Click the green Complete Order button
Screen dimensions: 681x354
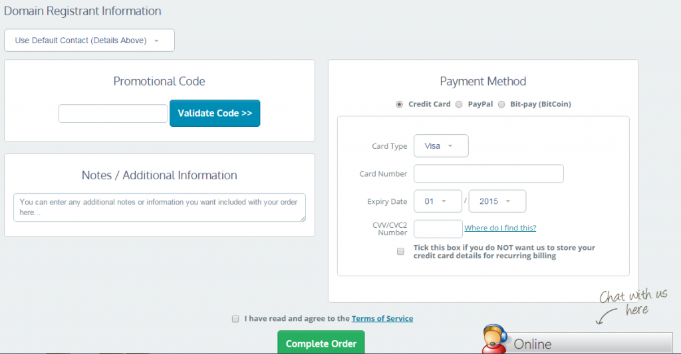click(x=321, y=343)
